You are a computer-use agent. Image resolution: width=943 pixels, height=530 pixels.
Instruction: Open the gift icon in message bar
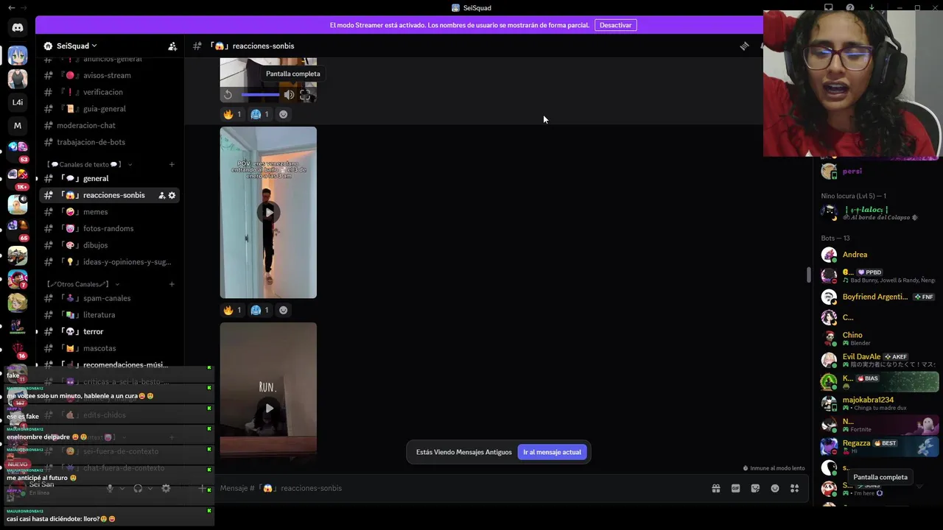(x=715, y=488)
